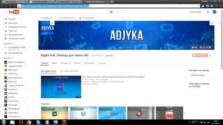Open the Pasha Mikus subscription
The height and width of the screenshot is (125, 223).
point(14,113)
